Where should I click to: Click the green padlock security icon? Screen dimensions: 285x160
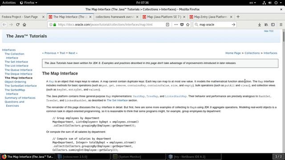(x=54, y=24)
